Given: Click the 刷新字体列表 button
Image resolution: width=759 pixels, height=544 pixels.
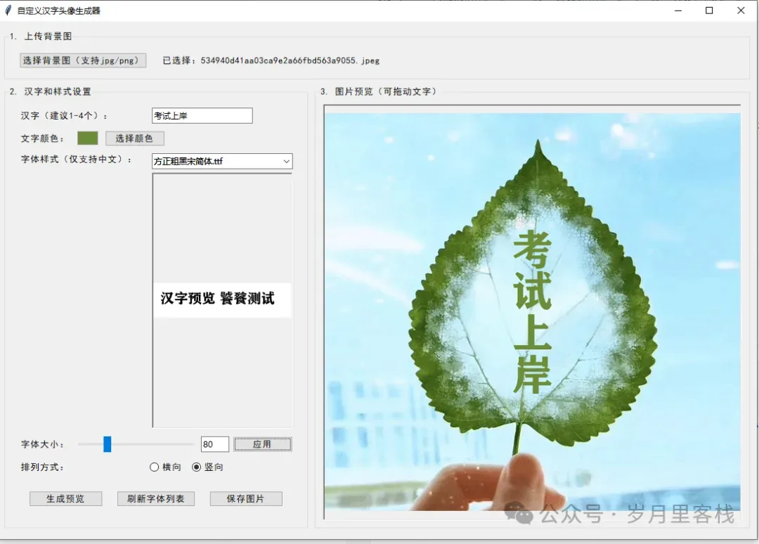Looking at the screenshot, I should (x=156, y=498).
